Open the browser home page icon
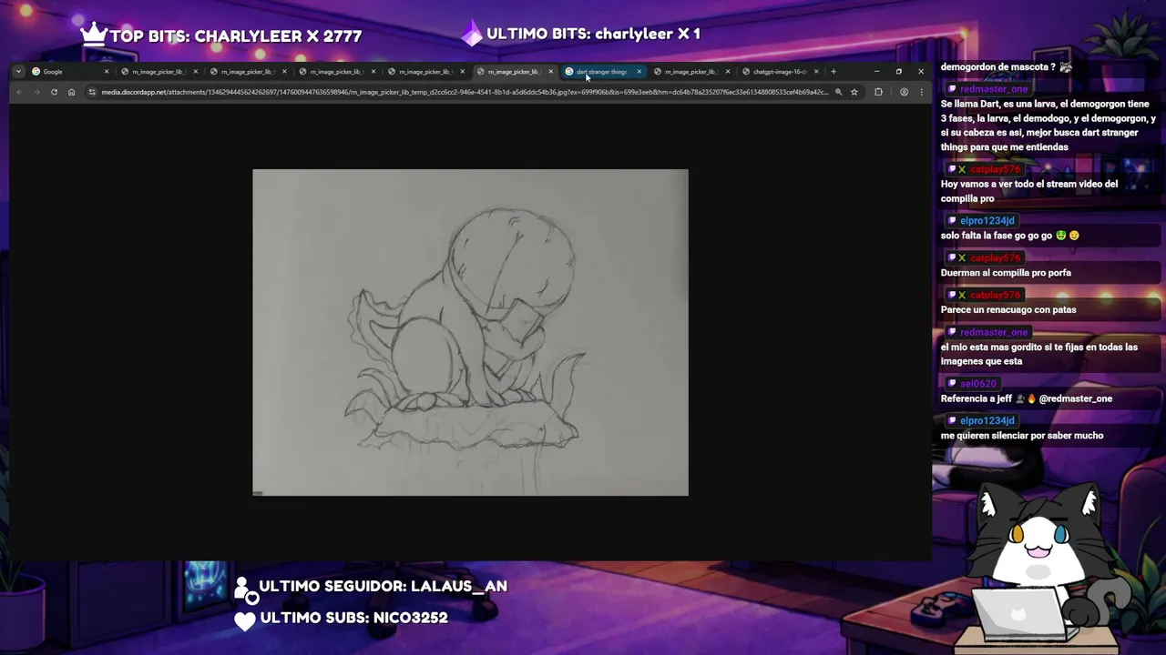 coord(71,92)
